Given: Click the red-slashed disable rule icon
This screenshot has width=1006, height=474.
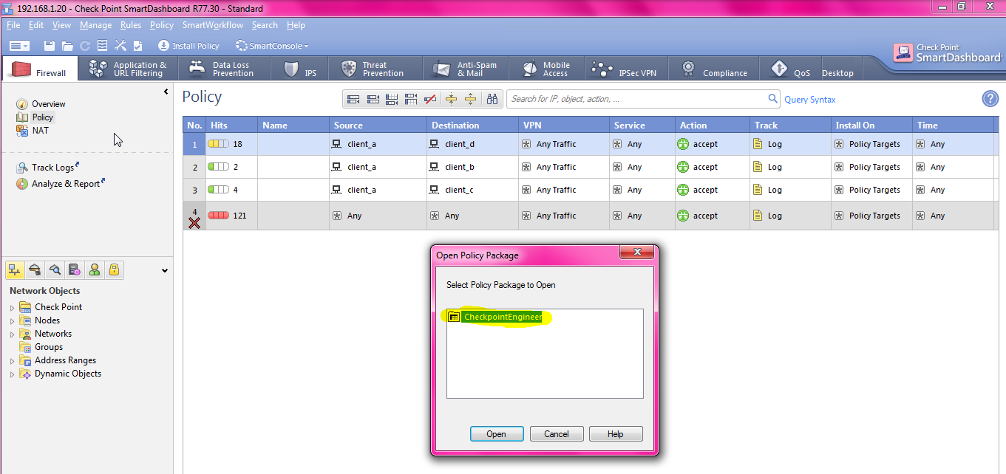Looking at the screenshot, I should pos(431,99).
